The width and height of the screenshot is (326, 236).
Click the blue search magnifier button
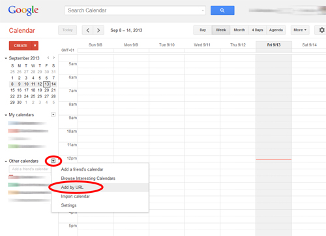coord(222,10)
